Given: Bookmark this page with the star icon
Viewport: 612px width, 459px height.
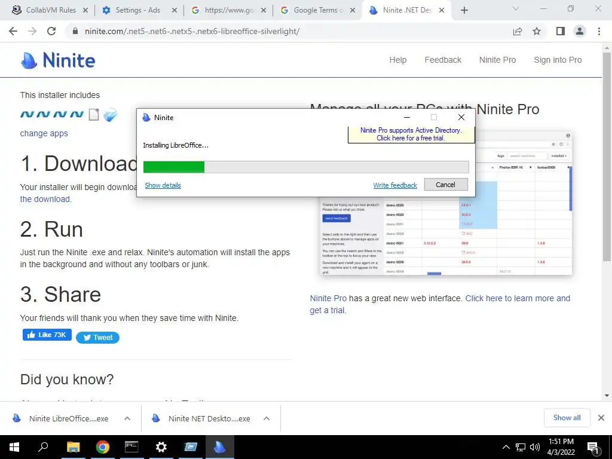Looking at the screenshot, I should 537,31.
